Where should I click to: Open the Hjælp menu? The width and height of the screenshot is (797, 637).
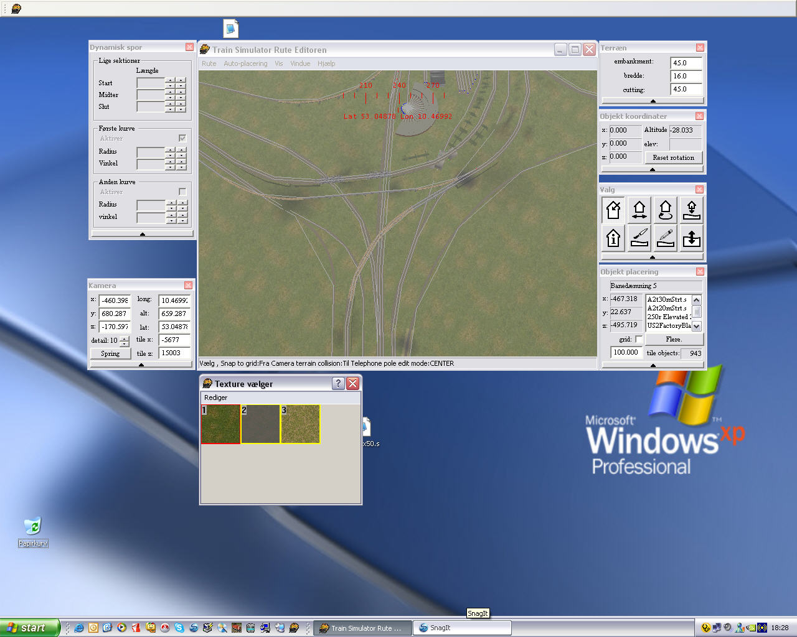point(326,63)
